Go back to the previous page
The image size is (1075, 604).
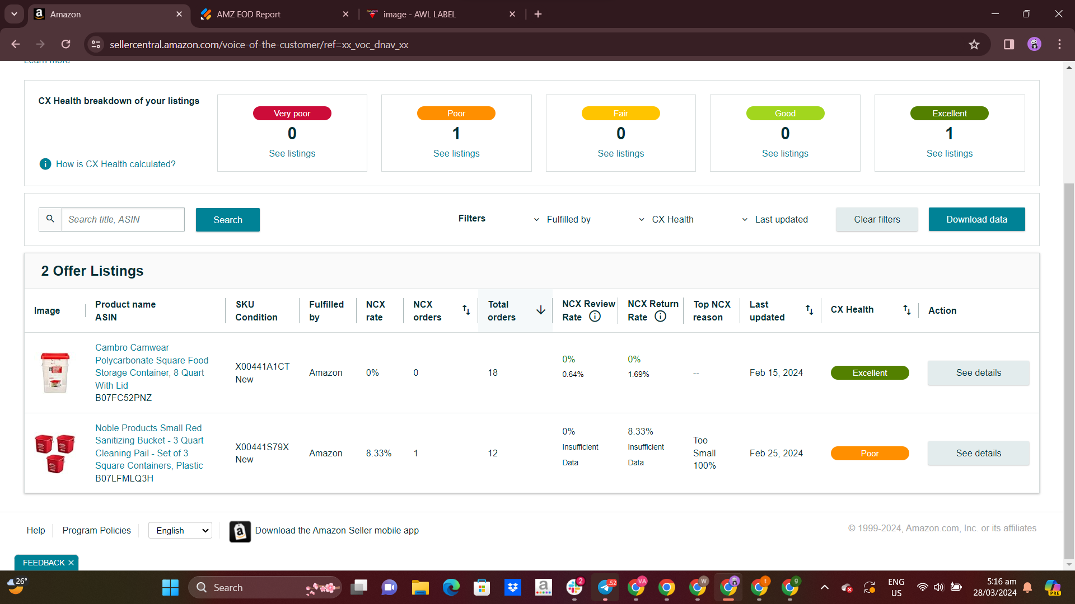[16, 44]
